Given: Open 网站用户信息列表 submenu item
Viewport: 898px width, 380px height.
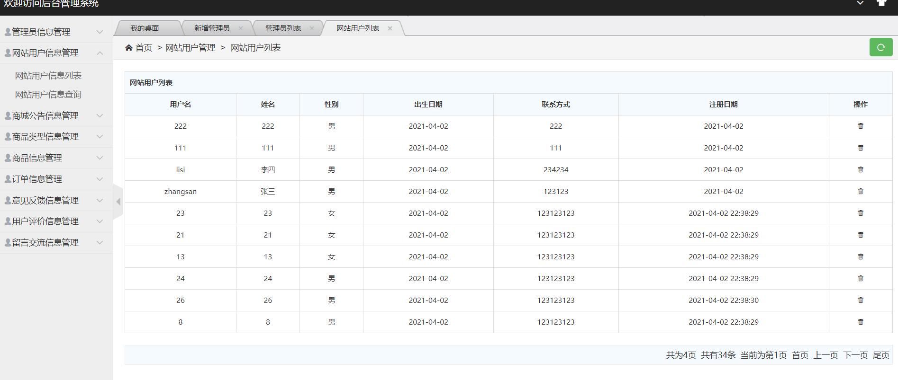Looking at the screenshot, I should click(x=48, y=76).
